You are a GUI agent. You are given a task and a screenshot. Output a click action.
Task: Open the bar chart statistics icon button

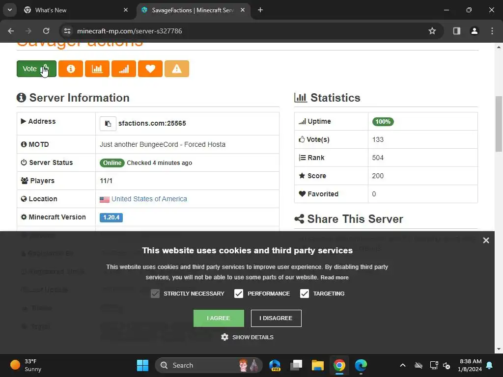click(97, 69)
